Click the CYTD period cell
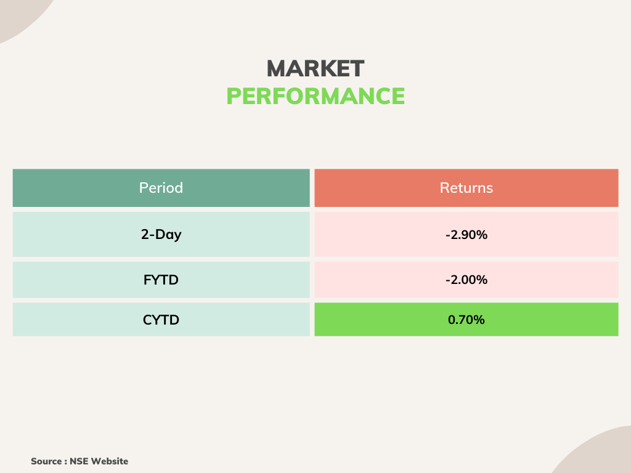The height and width of the screenshot is (473, 631). (161, 320)
